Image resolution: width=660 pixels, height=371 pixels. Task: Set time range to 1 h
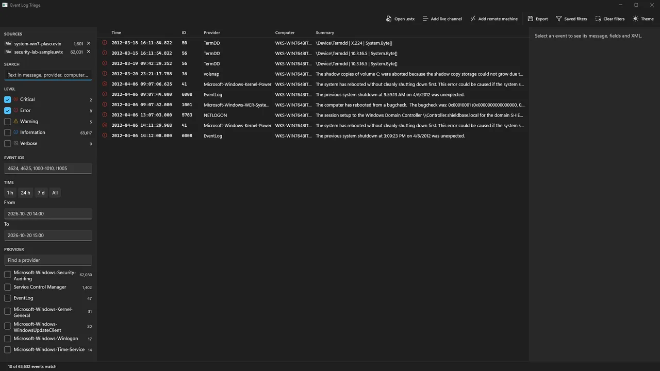(10, 193)
